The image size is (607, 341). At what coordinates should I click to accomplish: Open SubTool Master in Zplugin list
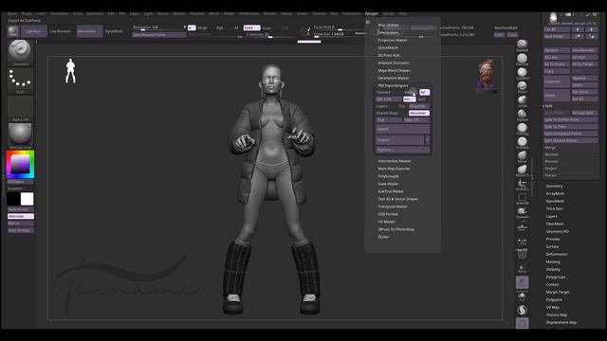[391, 191]
